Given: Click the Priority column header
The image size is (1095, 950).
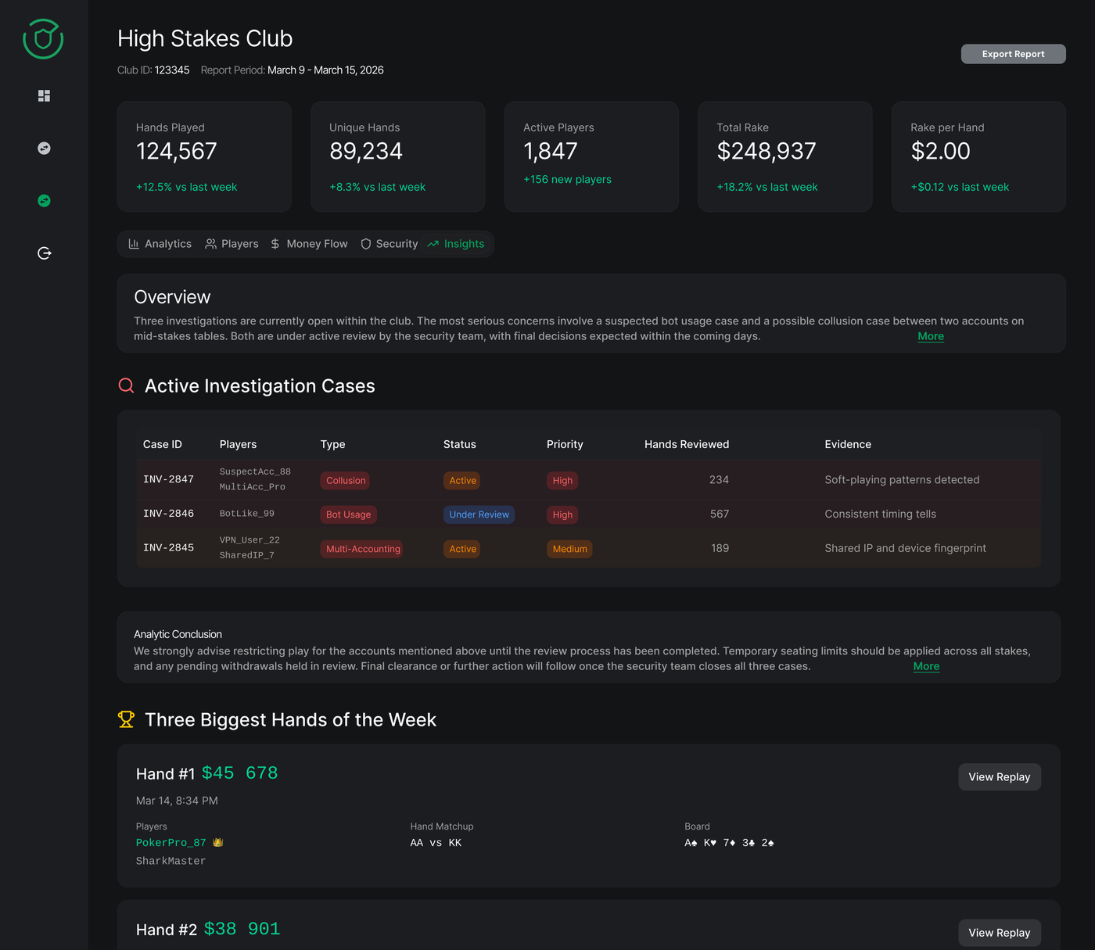Looking at the screenshot, I should (565, 444).
